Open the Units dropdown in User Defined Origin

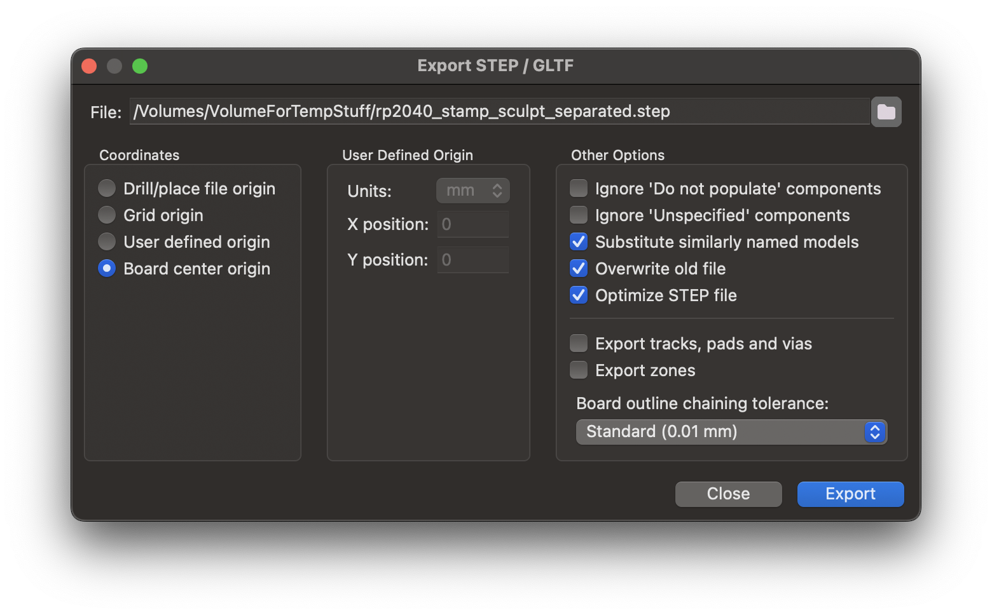(472, 190)
